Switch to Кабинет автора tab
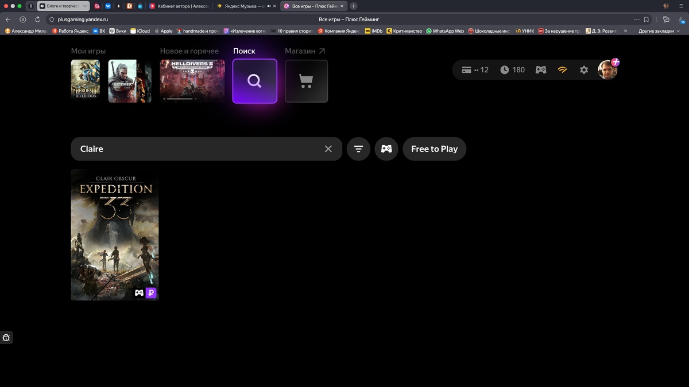The height and width of the screenshot is (387, 689). point(179,6)
